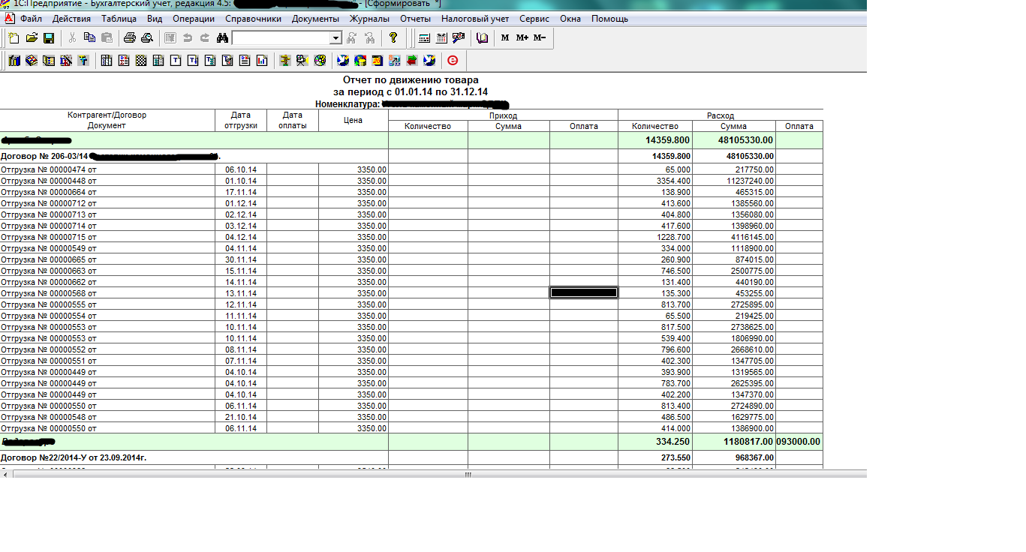Open Print Preview icon
The image size is (1026, 552).
(146, 38)
